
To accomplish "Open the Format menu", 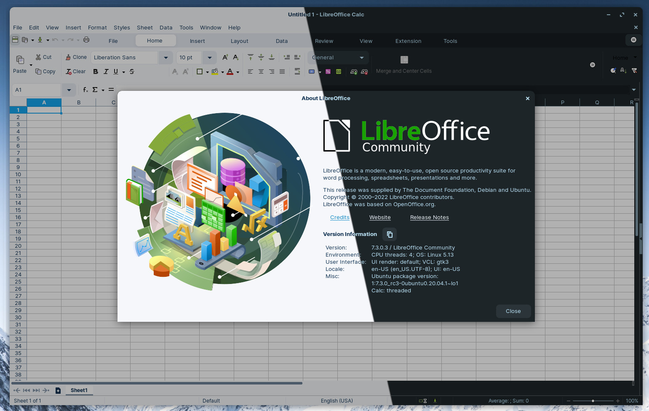I will [x=97, y=28].
